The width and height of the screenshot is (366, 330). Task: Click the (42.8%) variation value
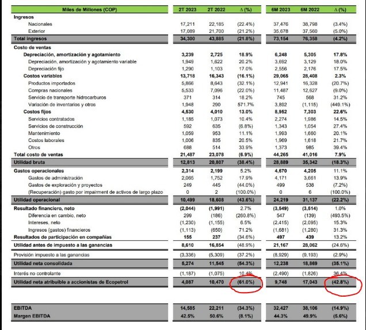pyautogui.click(x=341, y=282)
